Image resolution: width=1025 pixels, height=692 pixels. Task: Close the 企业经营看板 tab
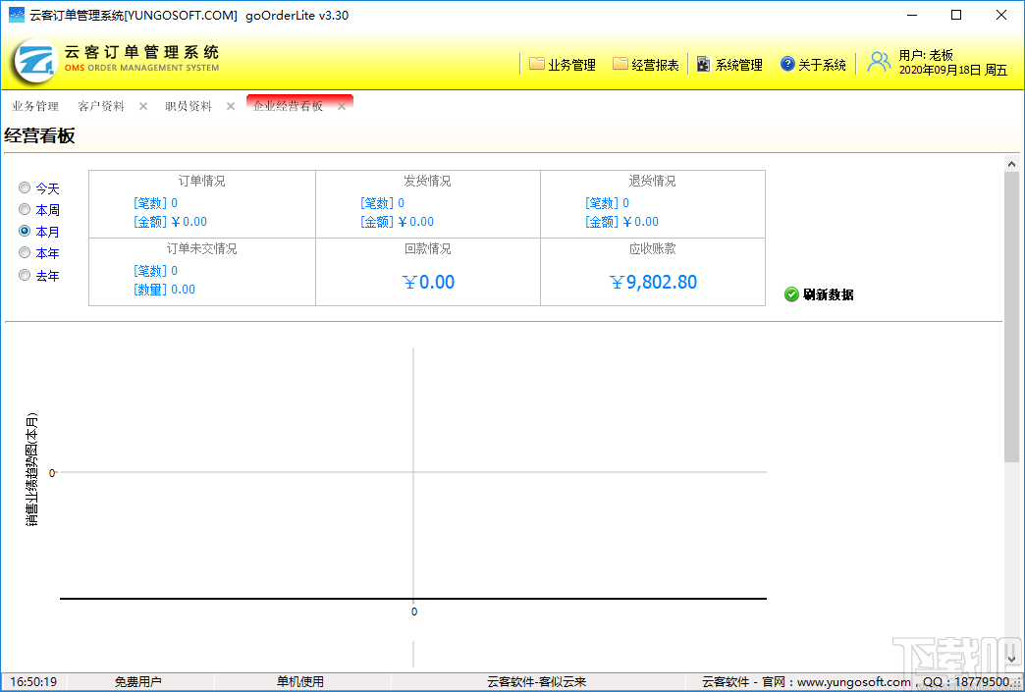342,106
